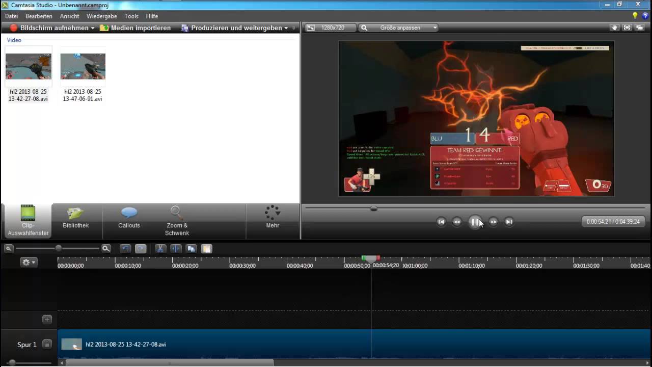Click the Camtasia Studio title bar icon
The image size is (652, 367).
(x=5, y=5)
